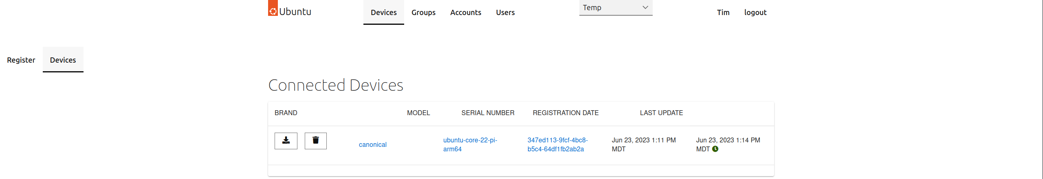Click the LAST UPDATE column header
This screenshot has height=179, width=1043.
[661, 113]
